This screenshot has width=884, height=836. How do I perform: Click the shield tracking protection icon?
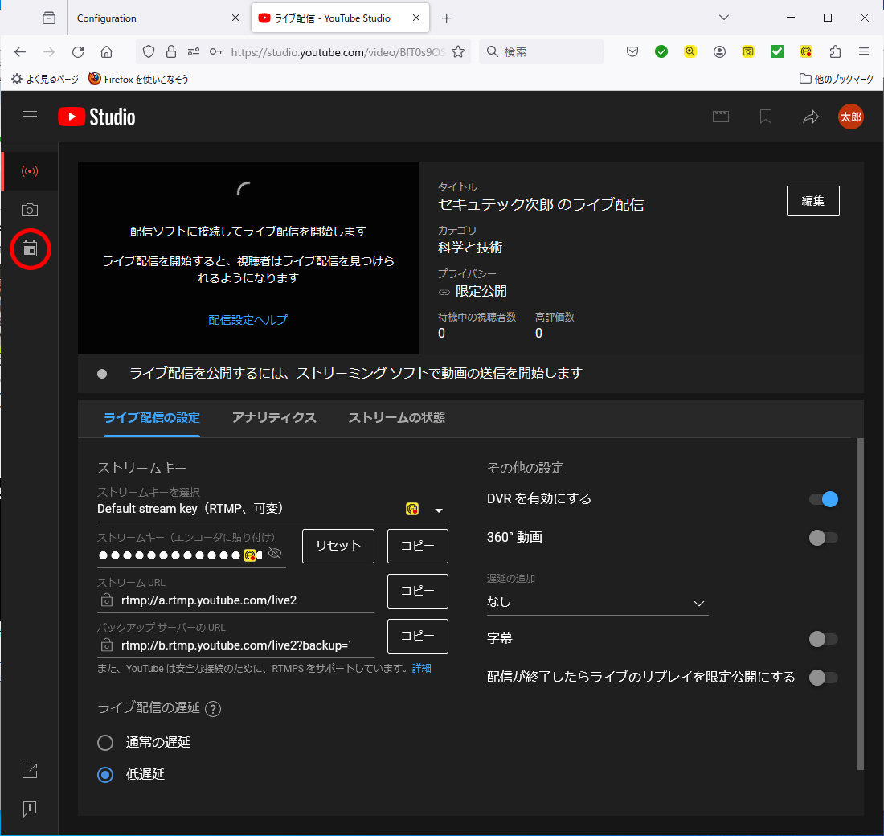[x=149, y=52]
